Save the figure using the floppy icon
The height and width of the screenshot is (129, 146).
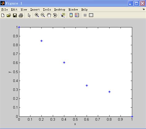tap(15, 15)
